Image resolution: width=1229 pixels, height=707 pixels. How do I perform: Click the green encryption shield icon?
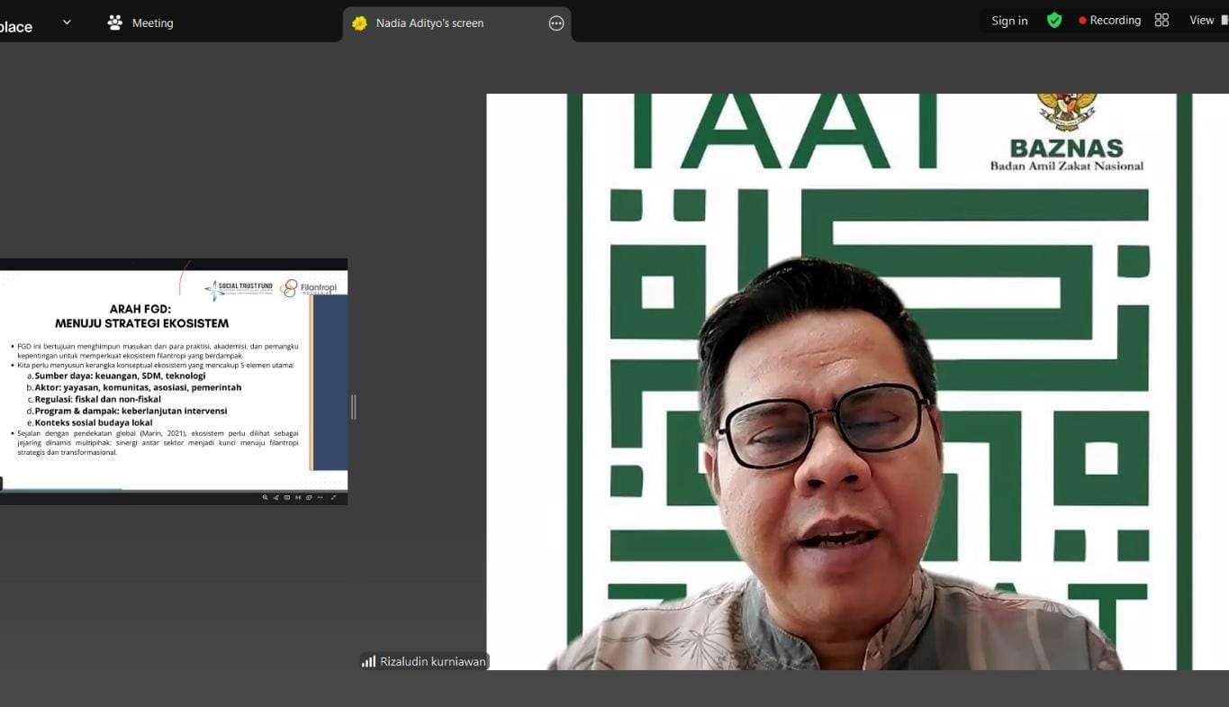1054,21
